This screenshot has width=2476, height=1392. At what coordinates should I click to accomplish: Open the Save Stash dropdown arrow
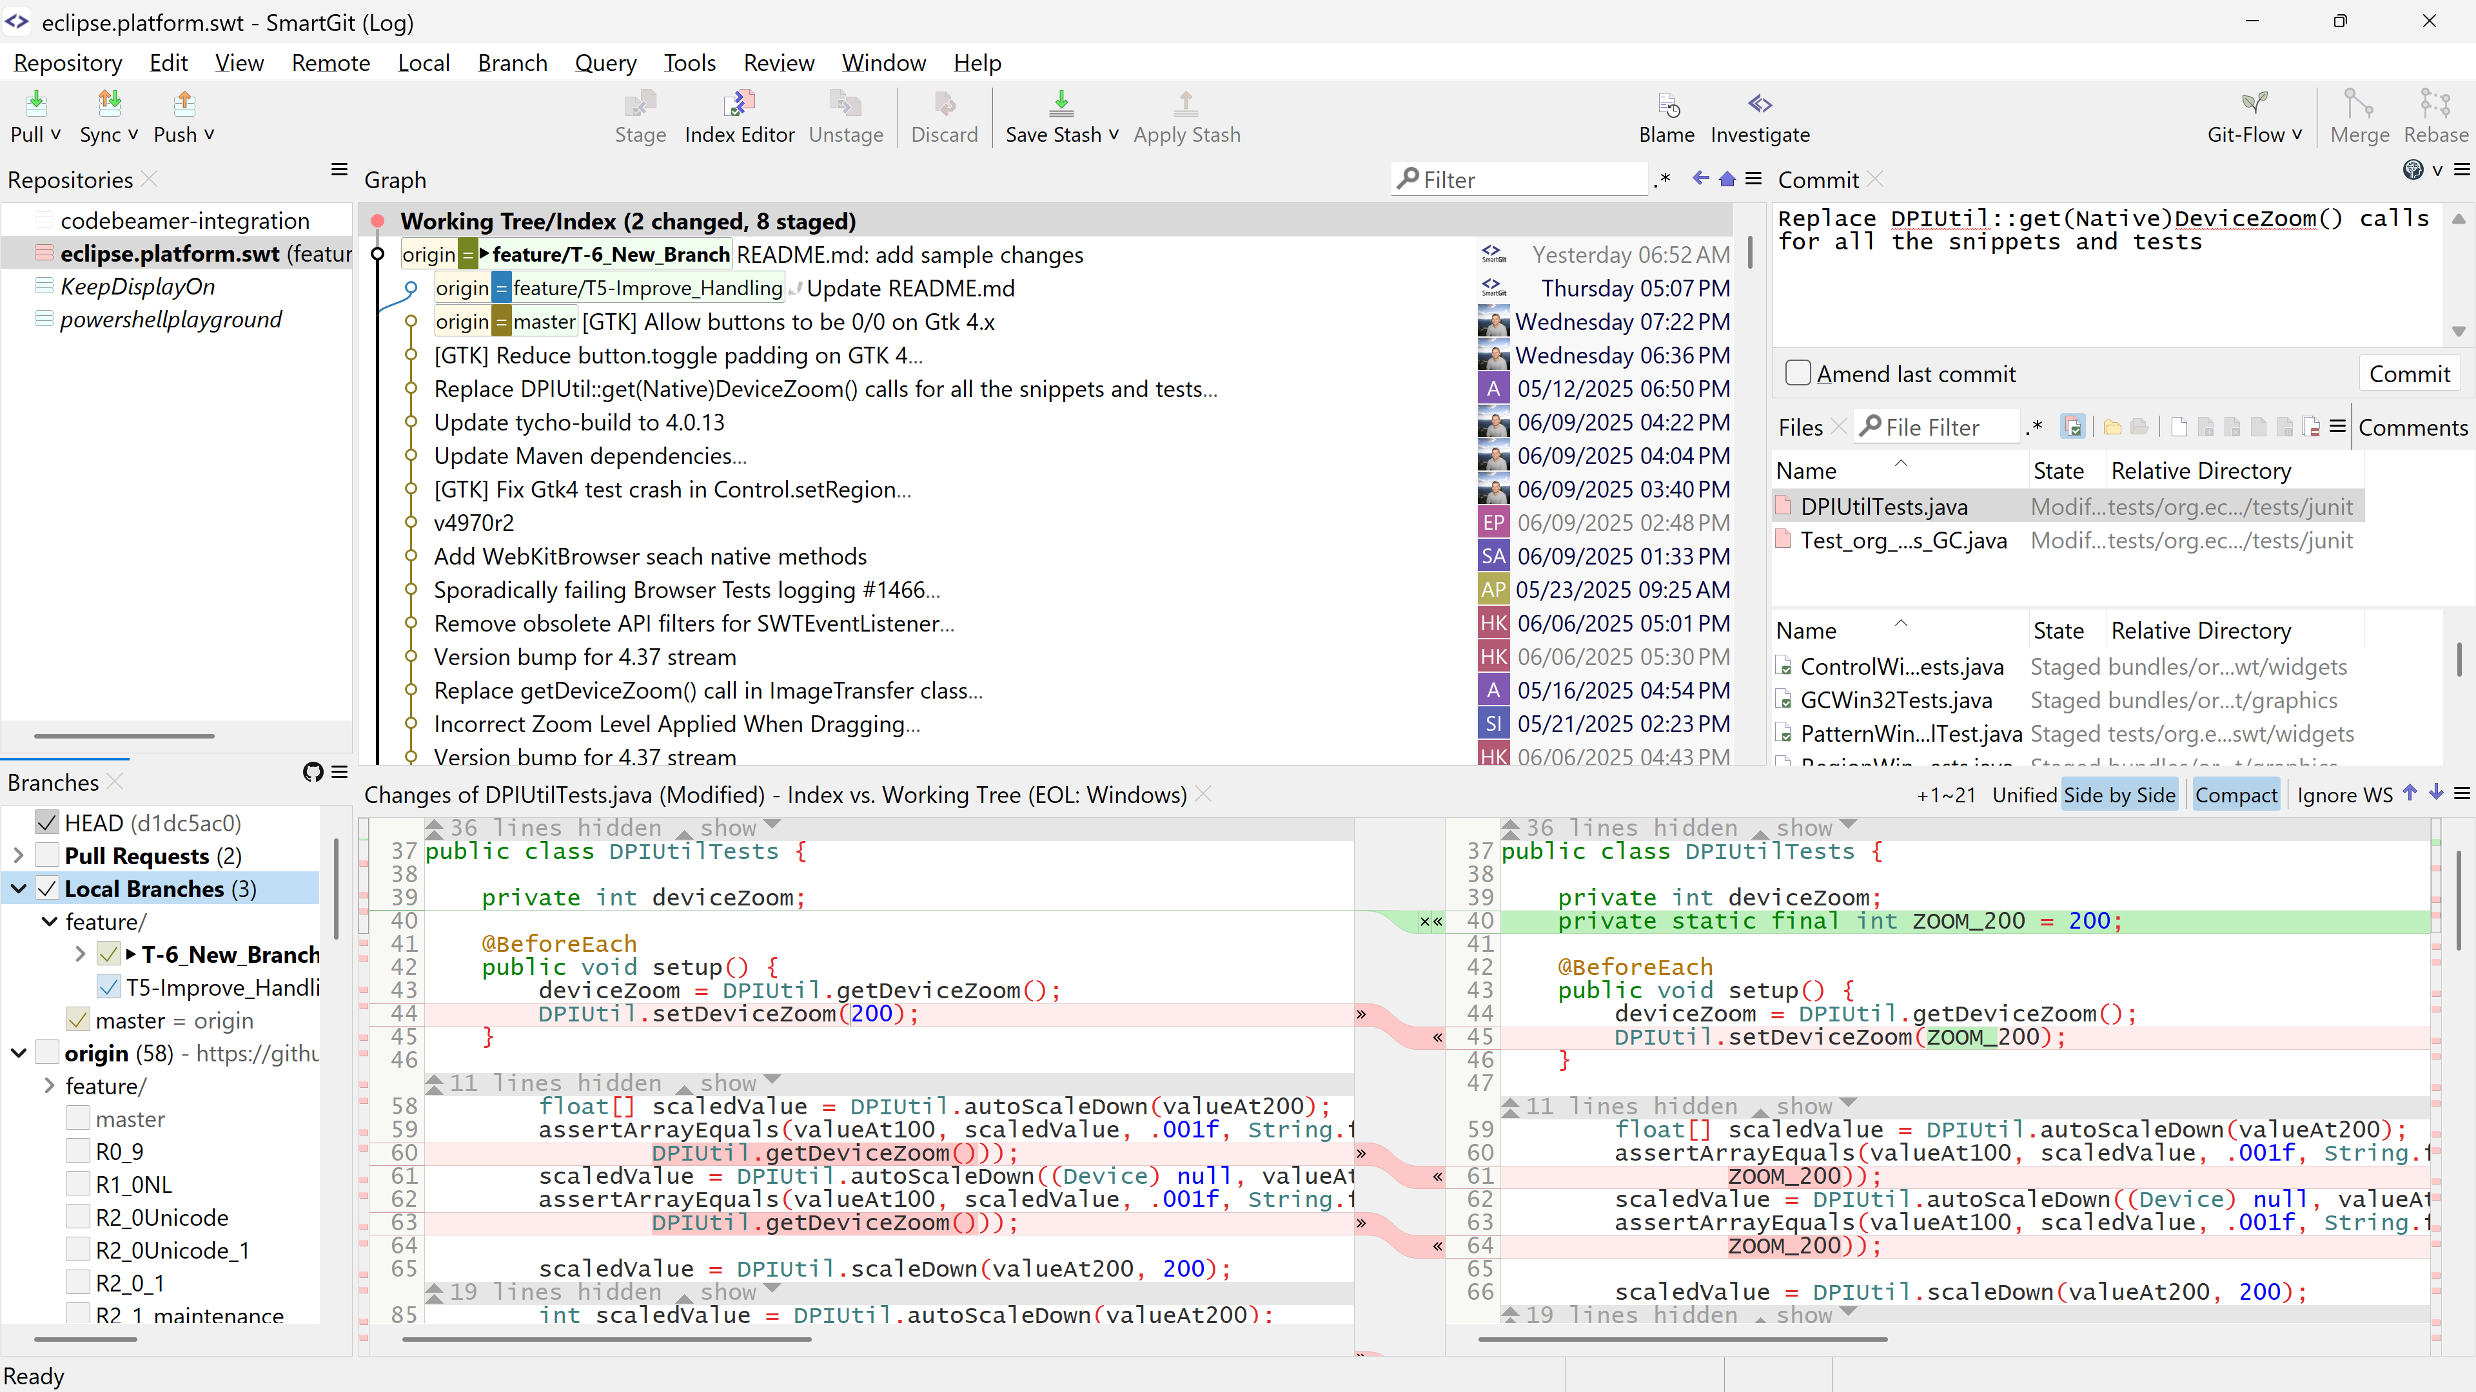(x=1113, y=135)
